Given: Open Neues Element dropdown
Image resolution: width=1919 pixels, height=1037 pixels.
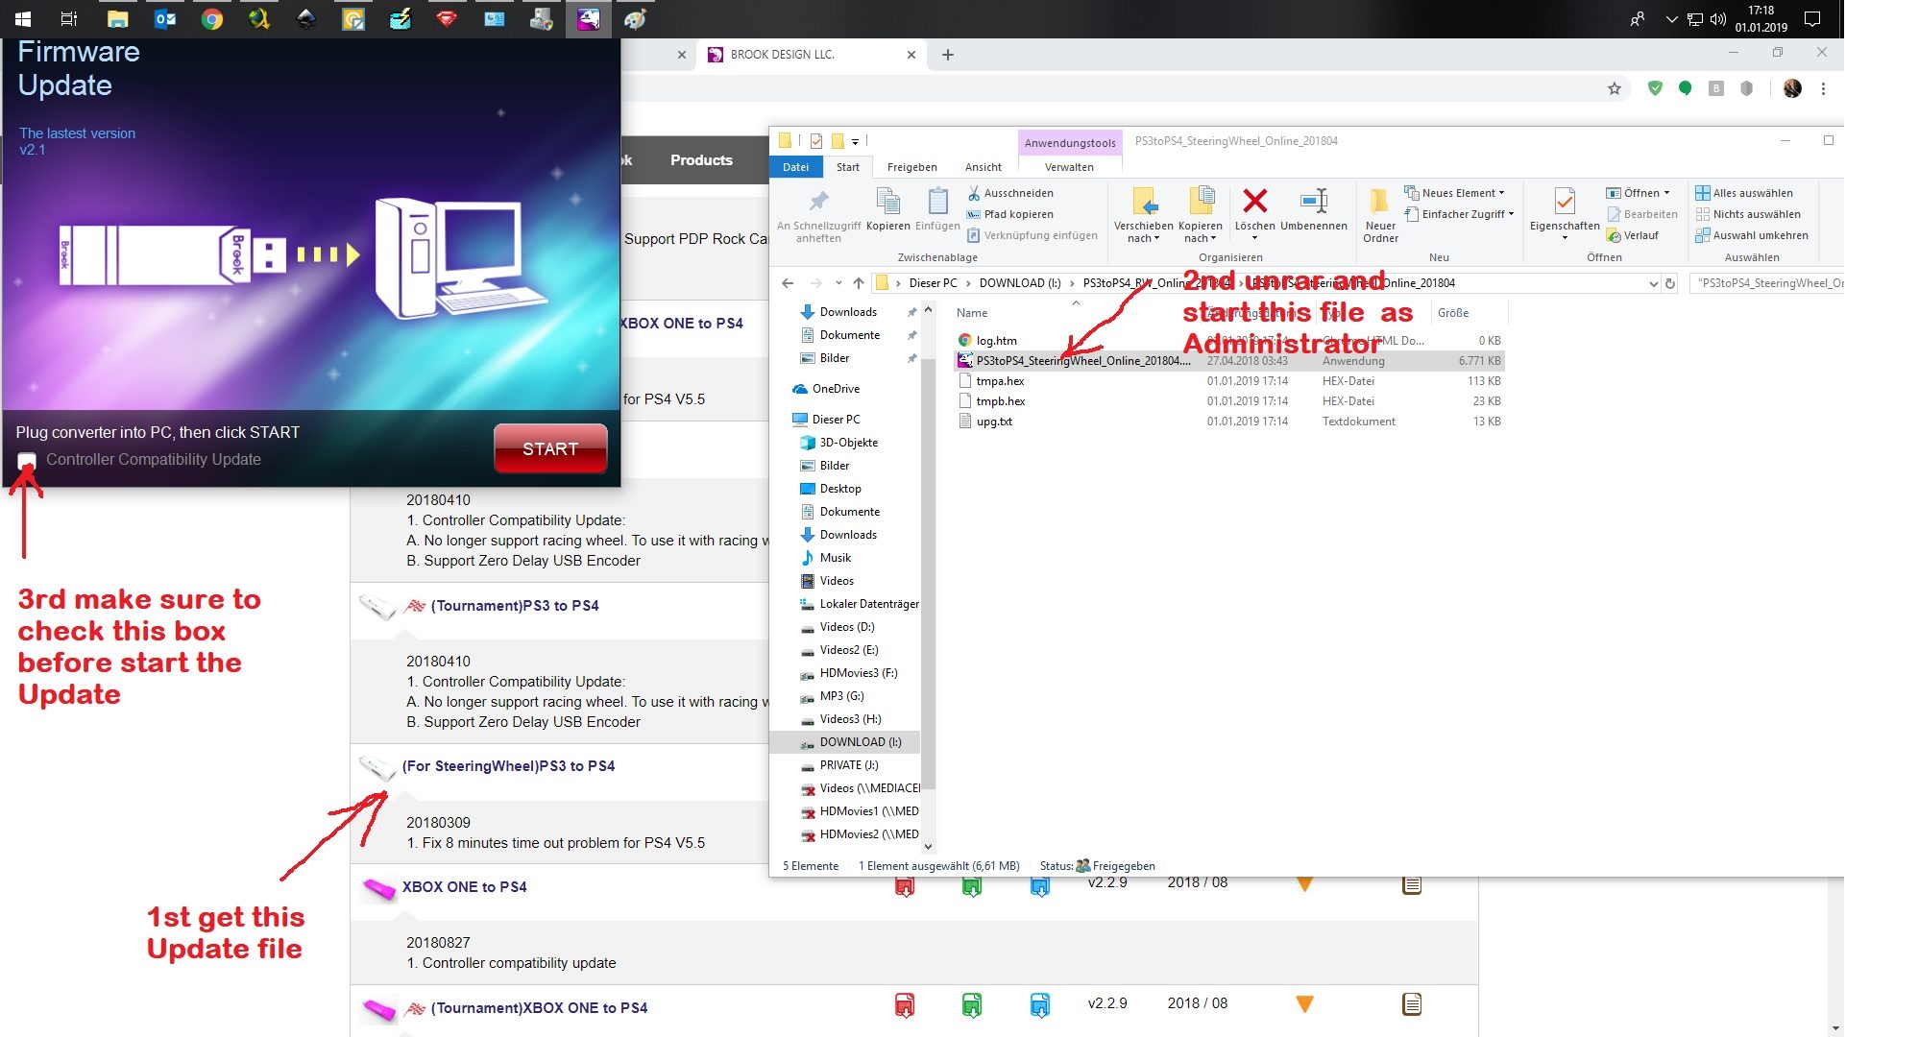Looking at the screenshot, I should click(x=1454, y=193).
